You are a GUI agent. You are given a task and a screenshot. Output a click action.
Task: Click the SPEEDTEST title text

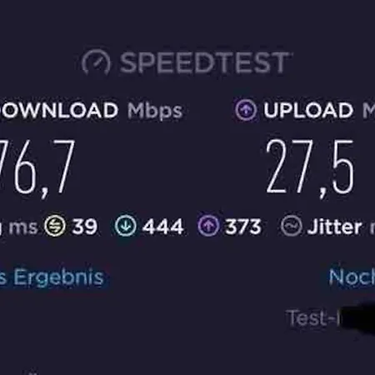click(205, 62)
